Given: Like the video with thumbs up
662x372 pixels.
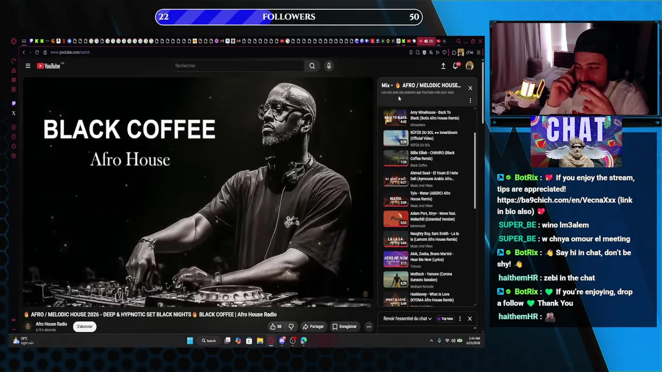Looking at the screenshot, I should [276, 327].
